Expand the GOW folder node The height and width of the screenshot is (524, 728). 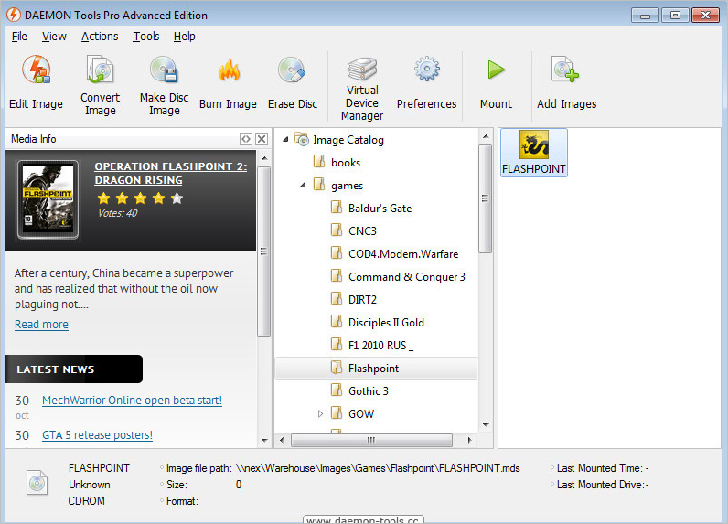pos(320,413)
